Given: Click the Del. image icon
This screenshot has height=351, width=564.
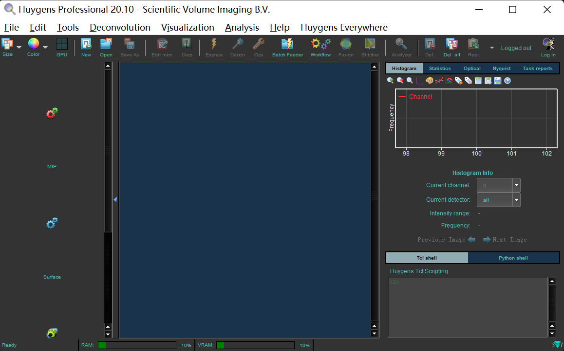Looking at the screenshot, I should tap(430, 44).
